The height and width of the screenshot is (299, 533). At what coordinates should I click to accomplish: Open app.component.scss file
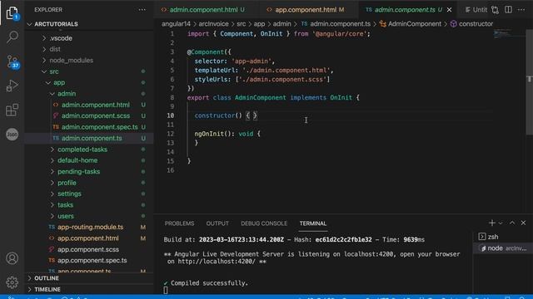point(89,249)
